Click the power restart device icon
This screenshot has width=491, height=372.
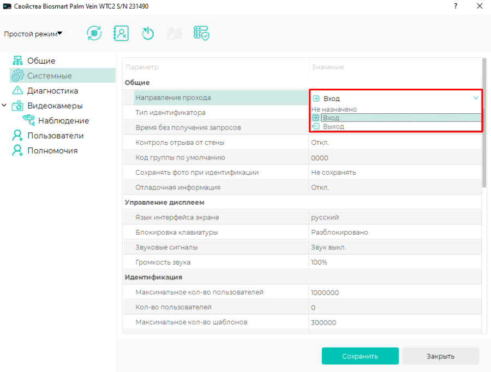pos(147,33)
